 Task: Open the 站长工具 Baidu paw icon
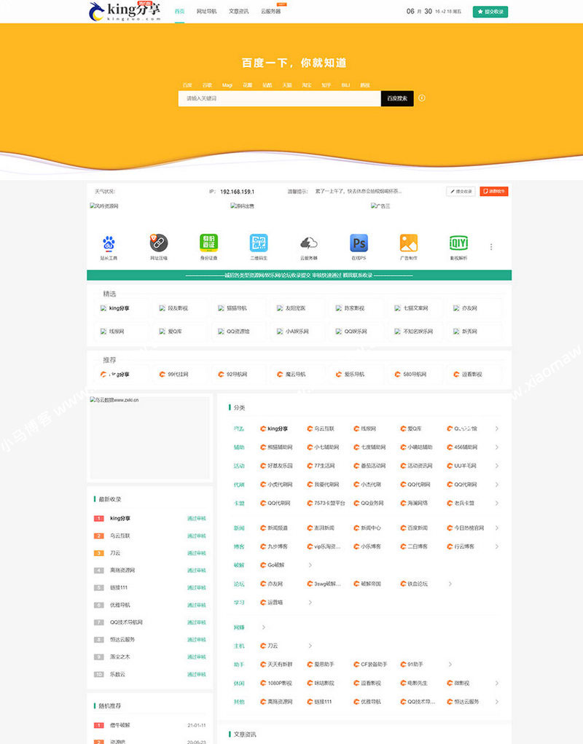coord(109,243)
